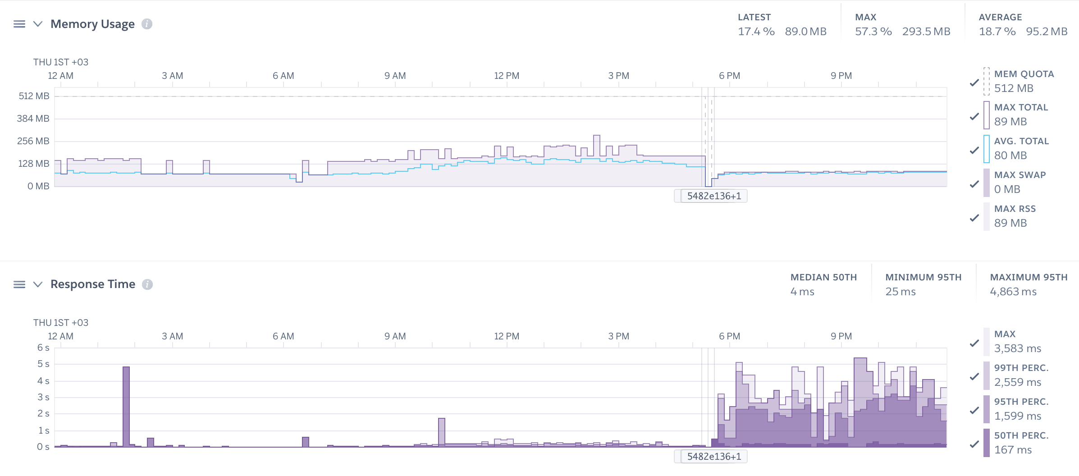Open the Response Time options menu
The width and height of the screenshot is (1079, 476).
click(19, 284)
